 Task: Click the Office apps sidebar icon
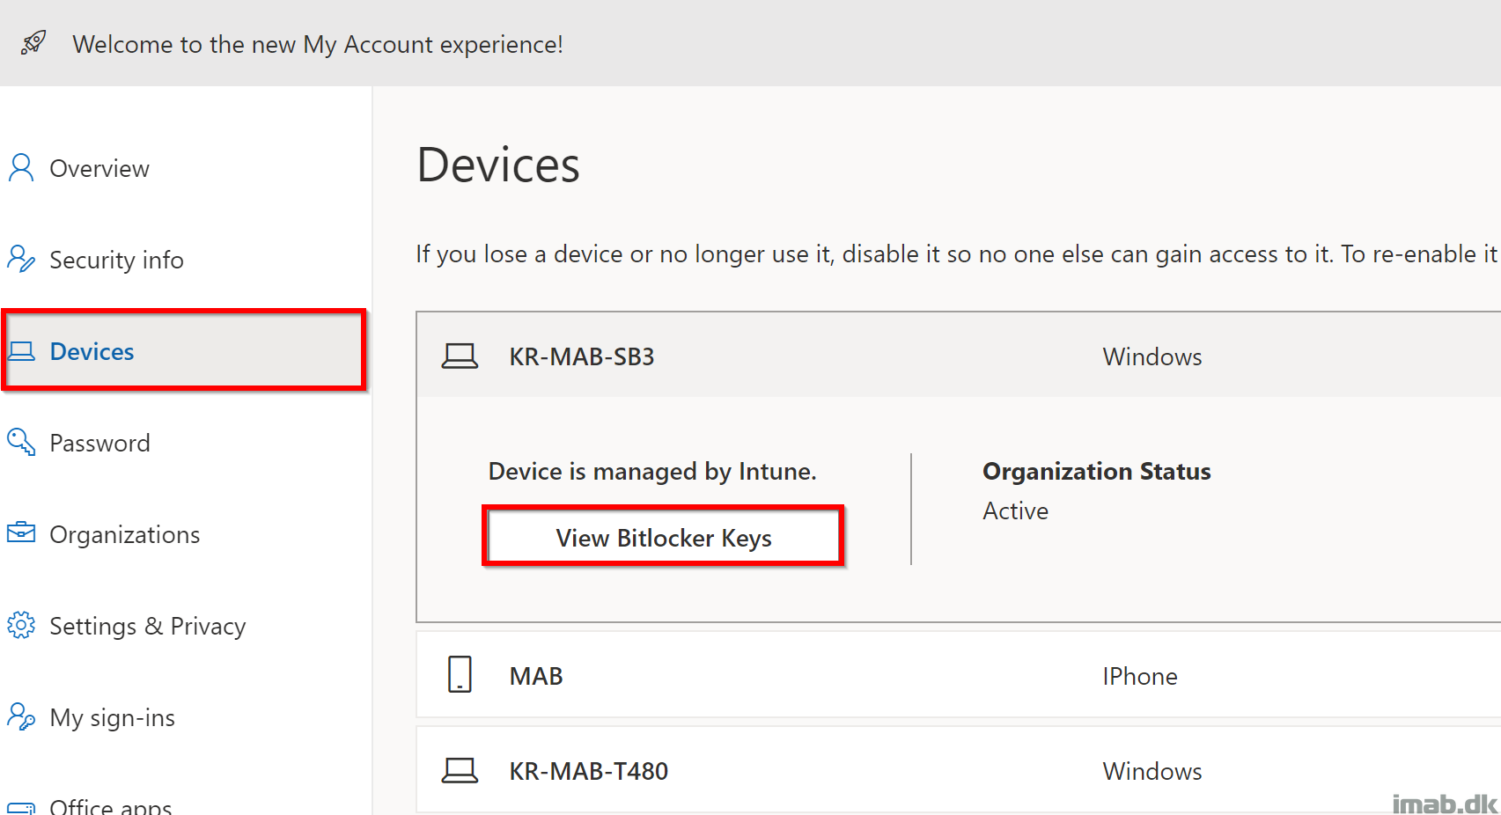pos(21,808)
